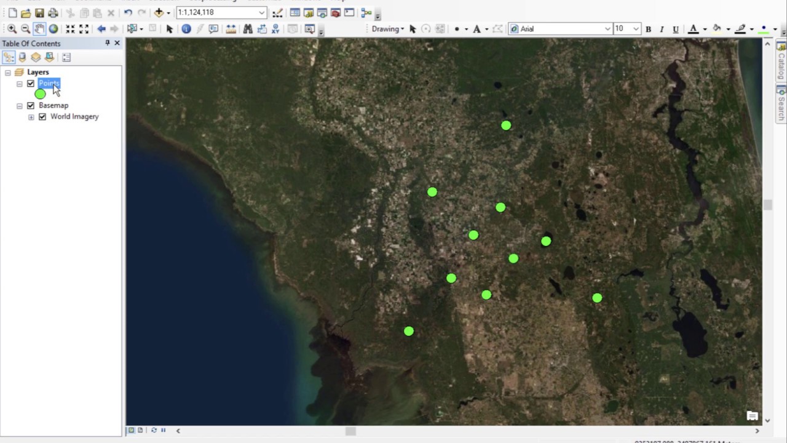Open Select Features tool dropdown
787x443 pixels.
tap(141, 29)
